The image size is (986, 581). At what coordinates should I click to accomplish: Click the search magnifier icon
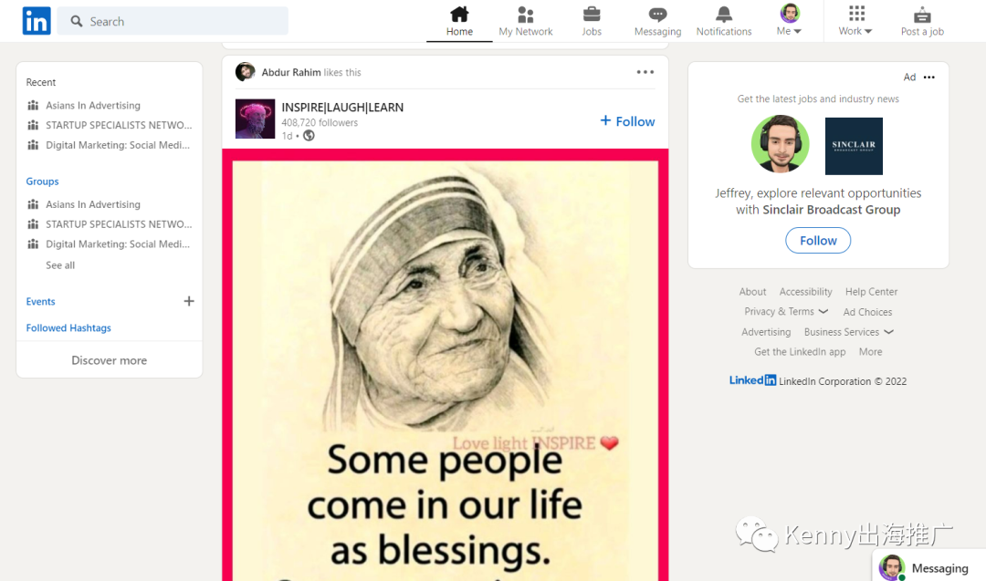coord(77,21)
